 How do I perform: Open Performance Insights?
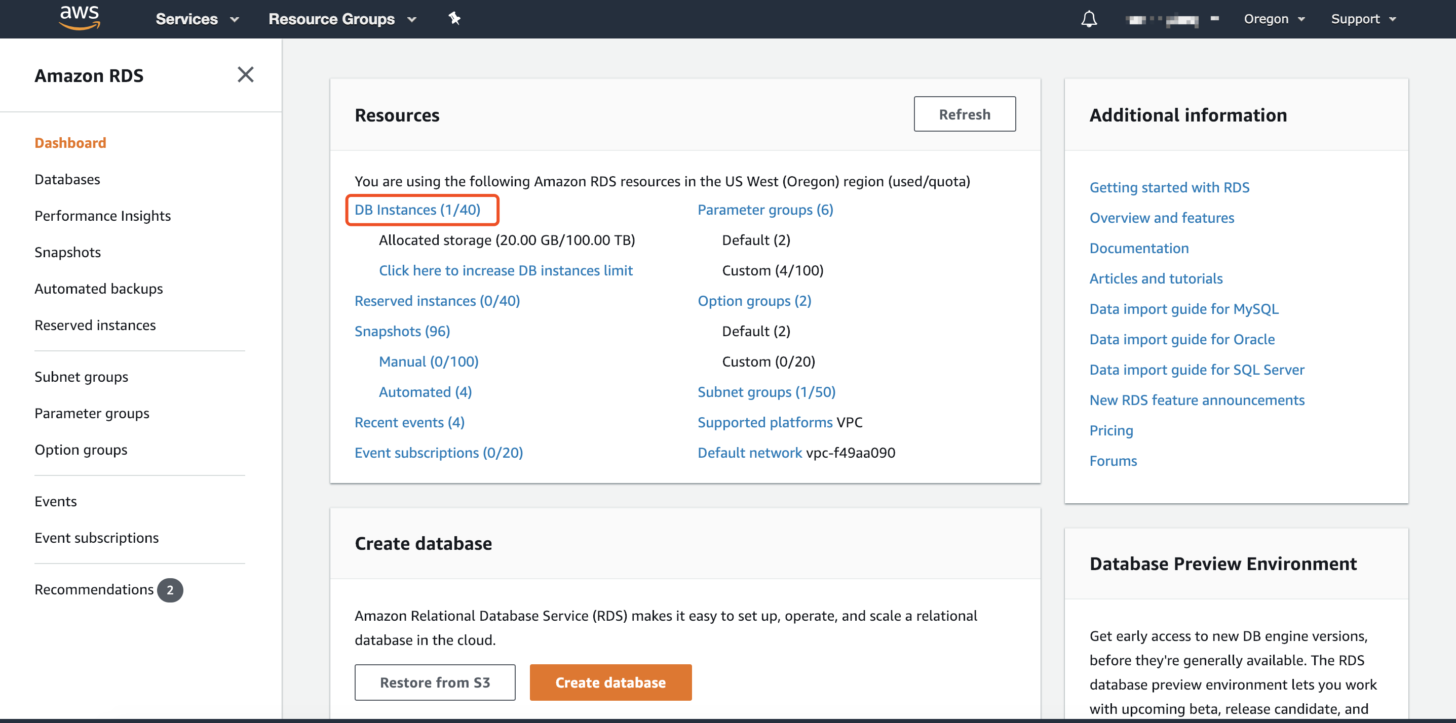(102, 216)
